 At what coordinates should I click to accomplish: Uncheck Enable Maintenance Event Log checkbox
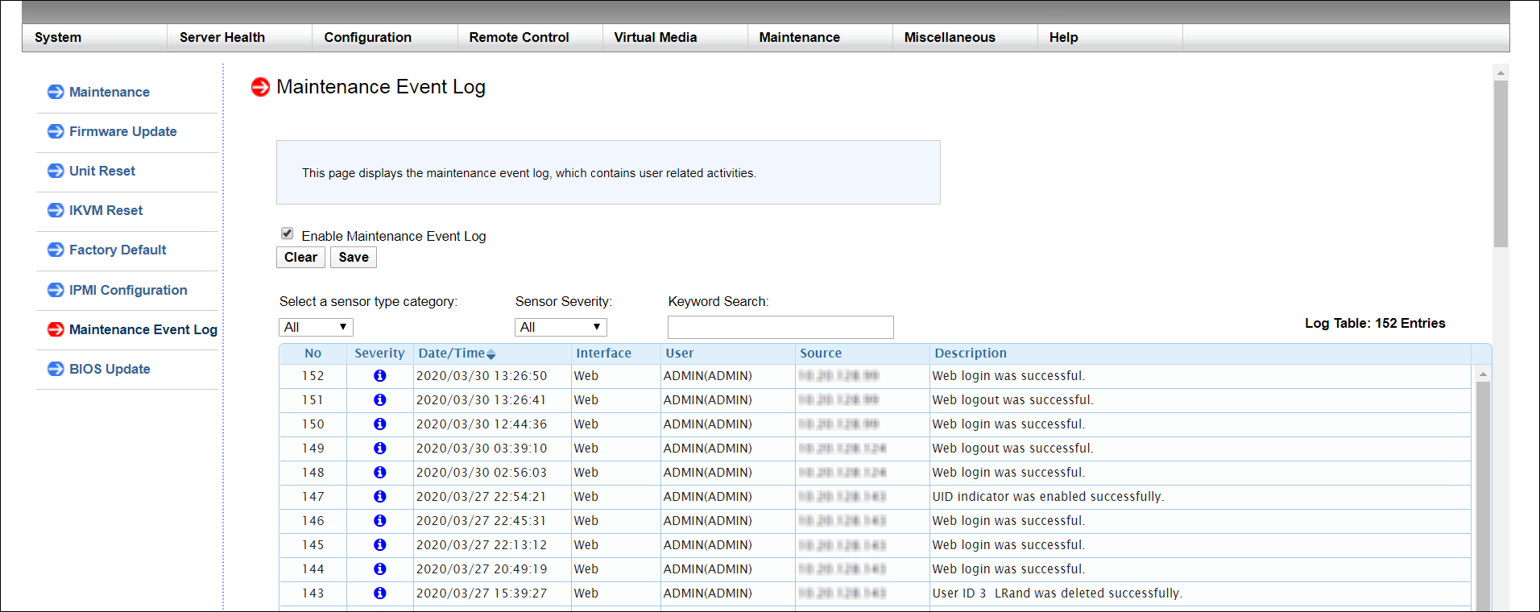pyautogui.click(x=287, y=234)
